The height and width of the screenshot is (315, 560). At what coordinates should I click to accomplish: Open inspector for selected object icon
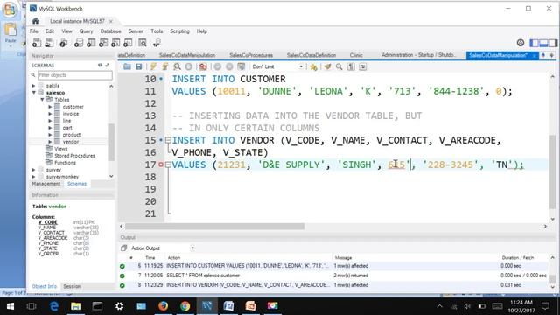[64, 43]
